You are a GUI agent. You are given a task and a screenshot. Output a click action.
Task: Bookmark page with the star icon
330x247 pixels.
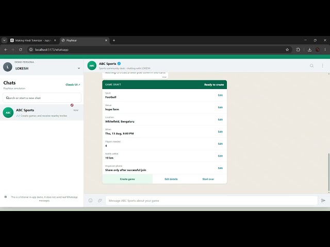click(x=287, y=50)
